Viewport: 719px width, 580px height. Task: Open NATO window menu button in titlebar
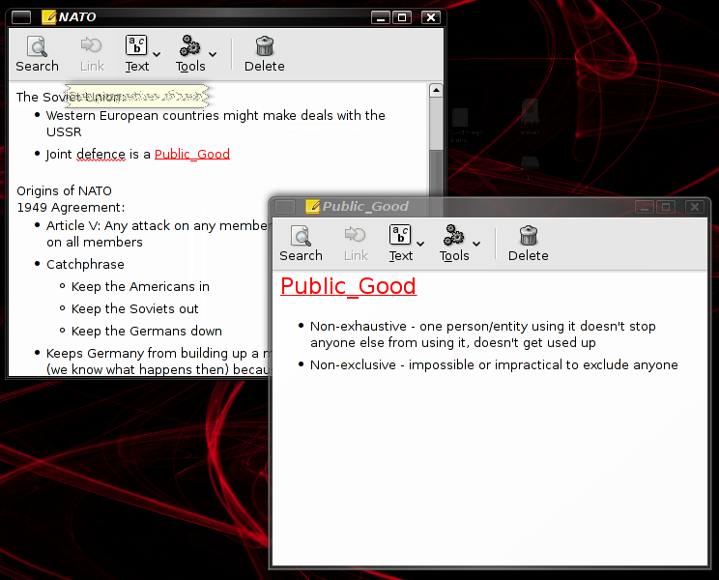tap(21, 17)
